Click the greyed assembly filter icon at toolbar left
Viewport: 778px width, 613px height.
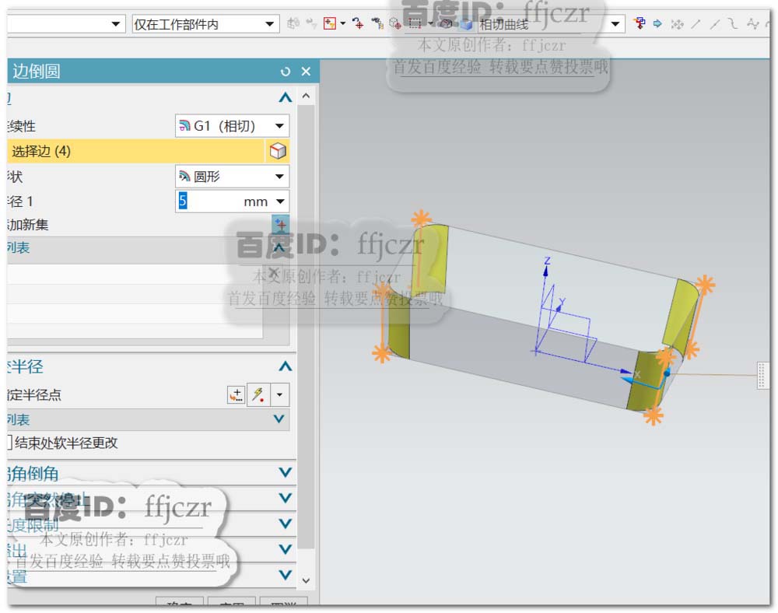(x=293, y=23)
